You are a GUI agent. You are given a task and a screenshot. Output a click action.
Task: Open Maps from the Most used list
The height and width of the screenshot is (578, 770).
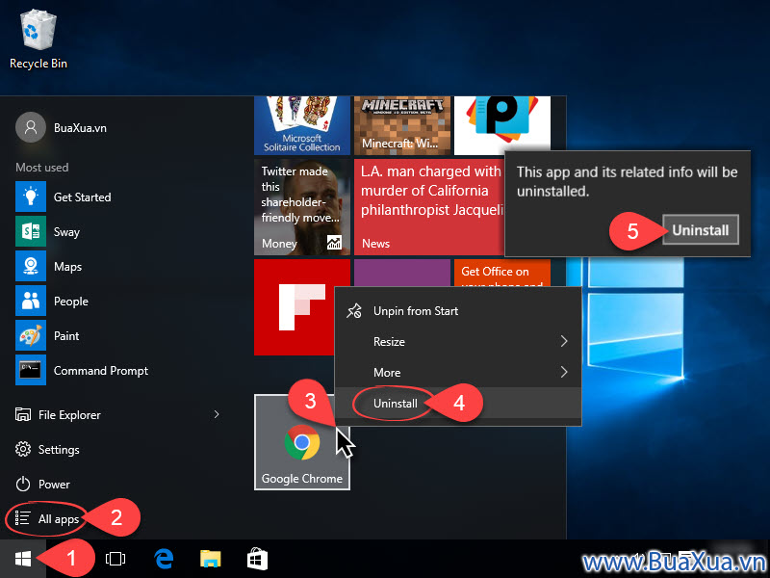click(67, 267)
